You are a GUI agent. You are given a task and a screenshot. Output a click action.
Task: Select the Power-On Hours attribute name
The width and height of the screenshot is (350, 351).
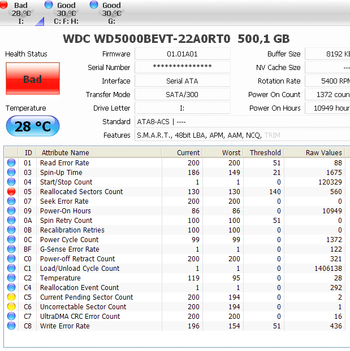click(66, 211)
